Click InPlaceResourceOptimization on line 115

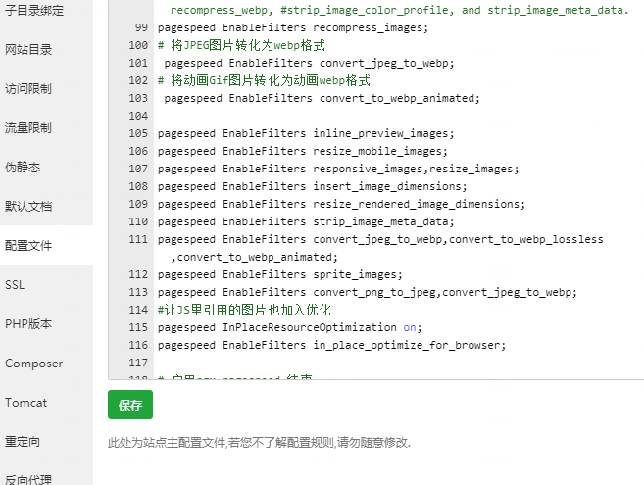coord(310,327)
